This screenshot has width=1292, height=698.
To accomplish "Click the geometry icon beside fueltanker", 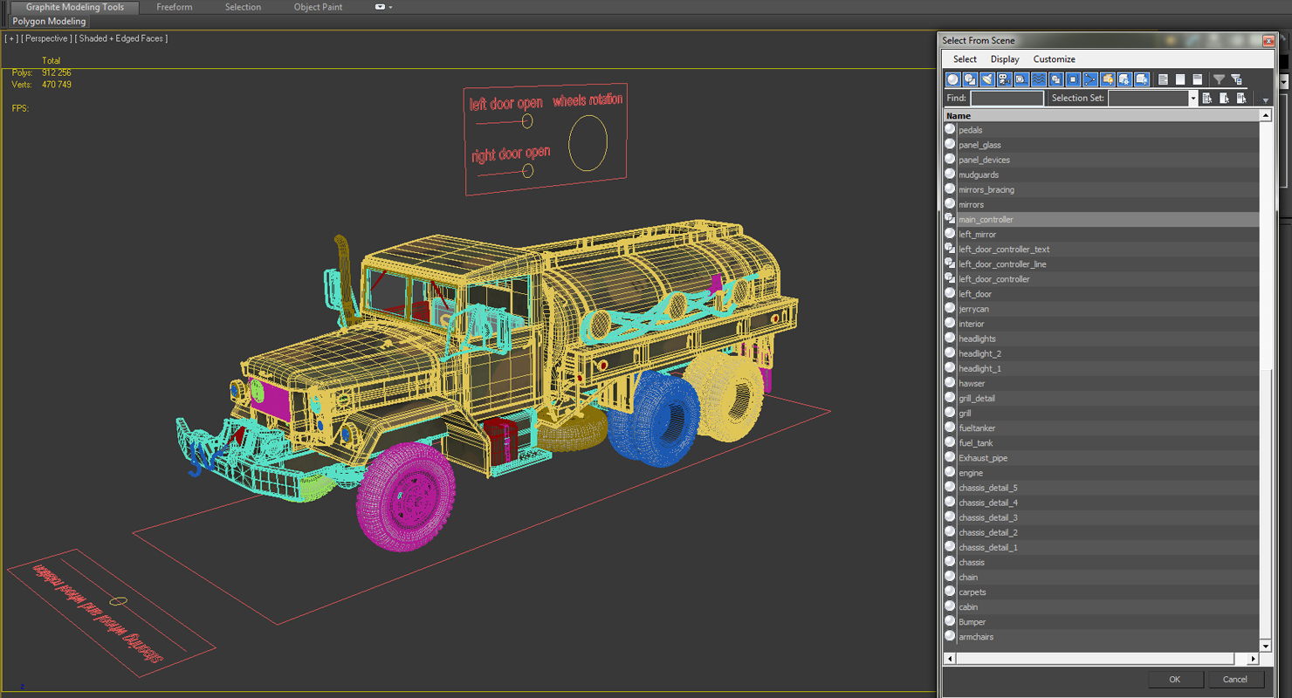I will pos(950,428).
